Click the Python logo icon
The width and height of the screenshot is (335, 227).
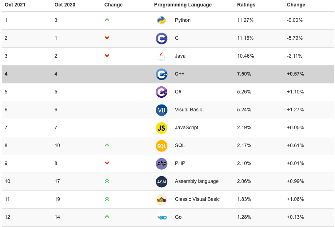click(x=161, y=20)
